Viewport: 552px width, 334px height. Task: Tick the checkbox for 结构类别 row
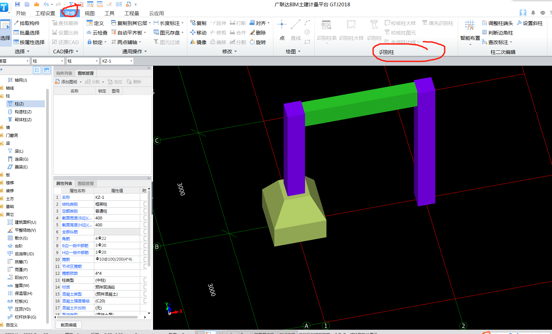pos(145,204)
